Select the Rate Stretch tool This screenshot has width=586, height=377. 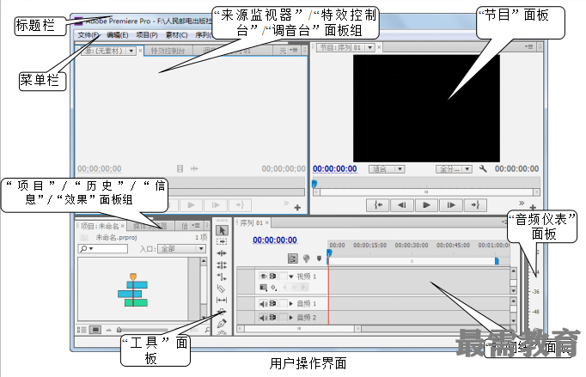(222, 277)
